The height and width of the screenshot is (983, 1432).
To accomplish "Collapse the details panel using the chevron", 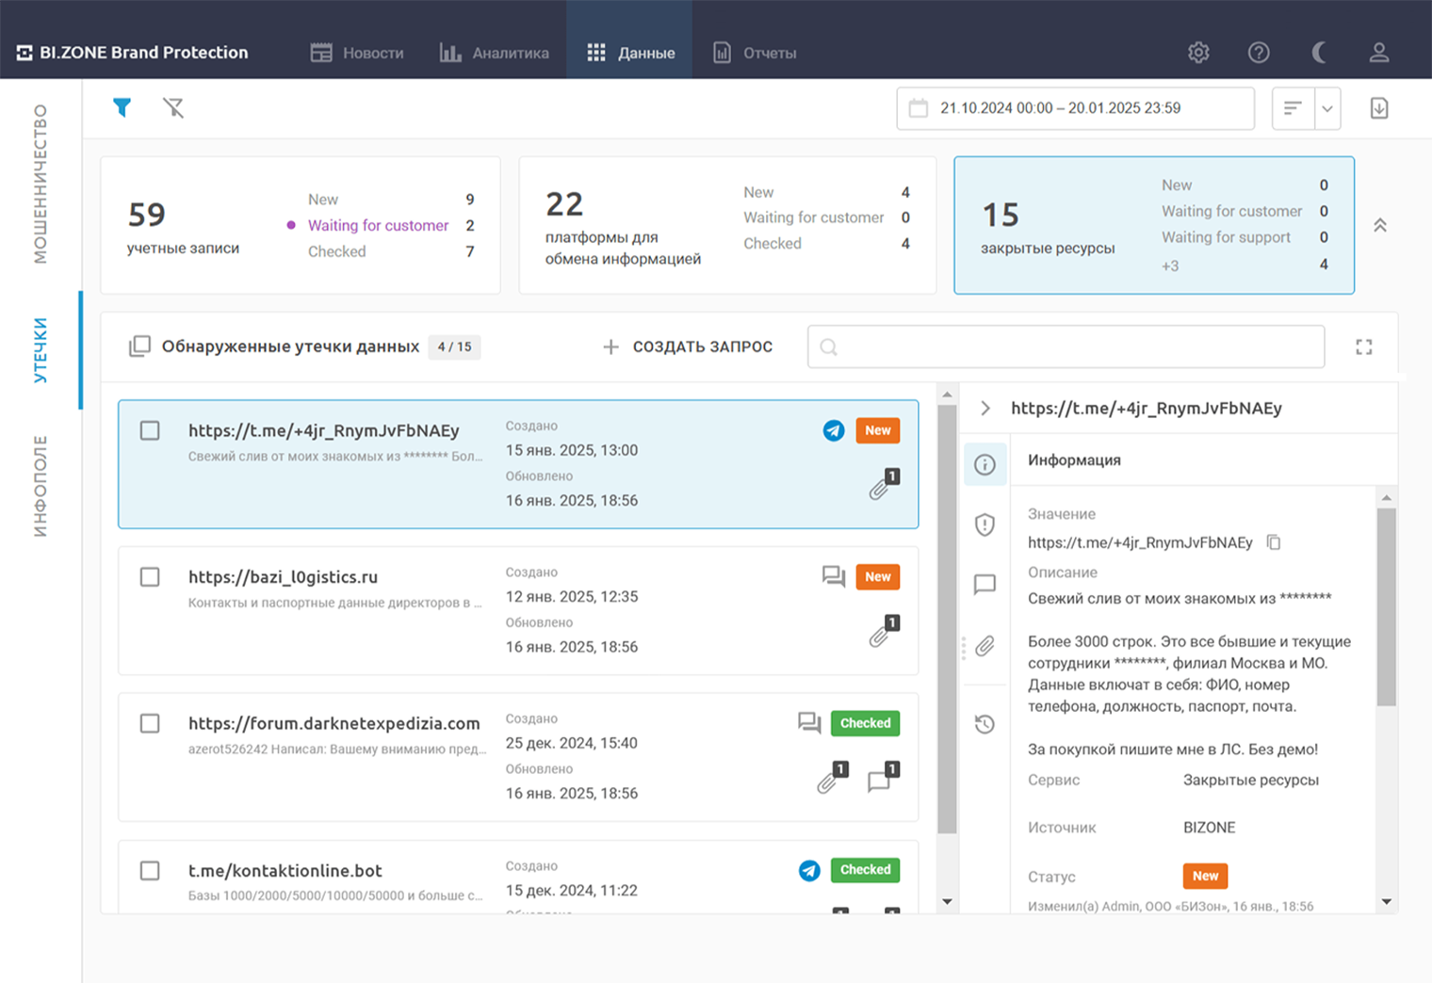I will [985, 408].
